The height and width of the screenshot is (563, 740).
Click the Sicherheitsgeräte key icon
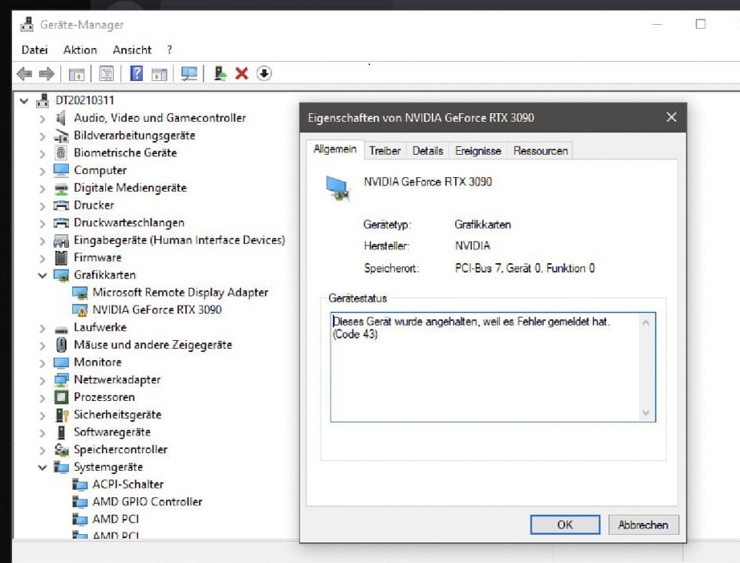coord(62,415)
